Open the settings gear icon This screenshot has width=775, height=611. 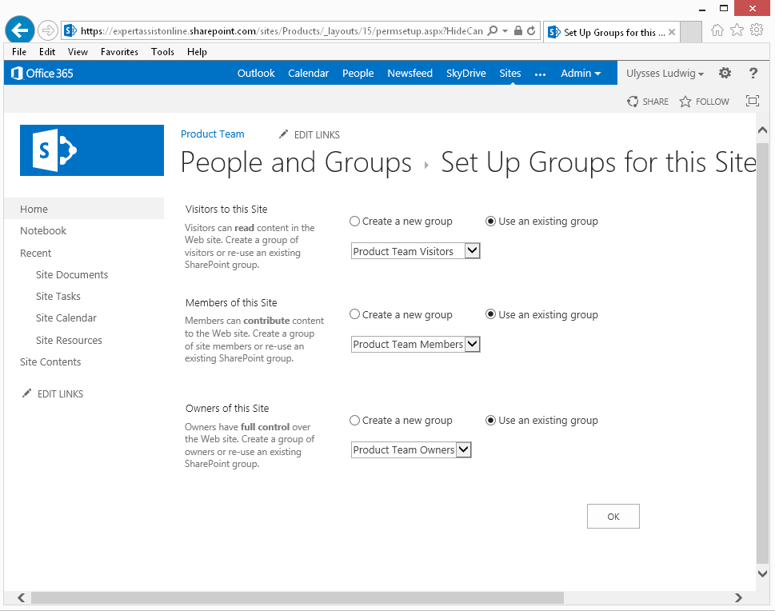pos(725,73)
